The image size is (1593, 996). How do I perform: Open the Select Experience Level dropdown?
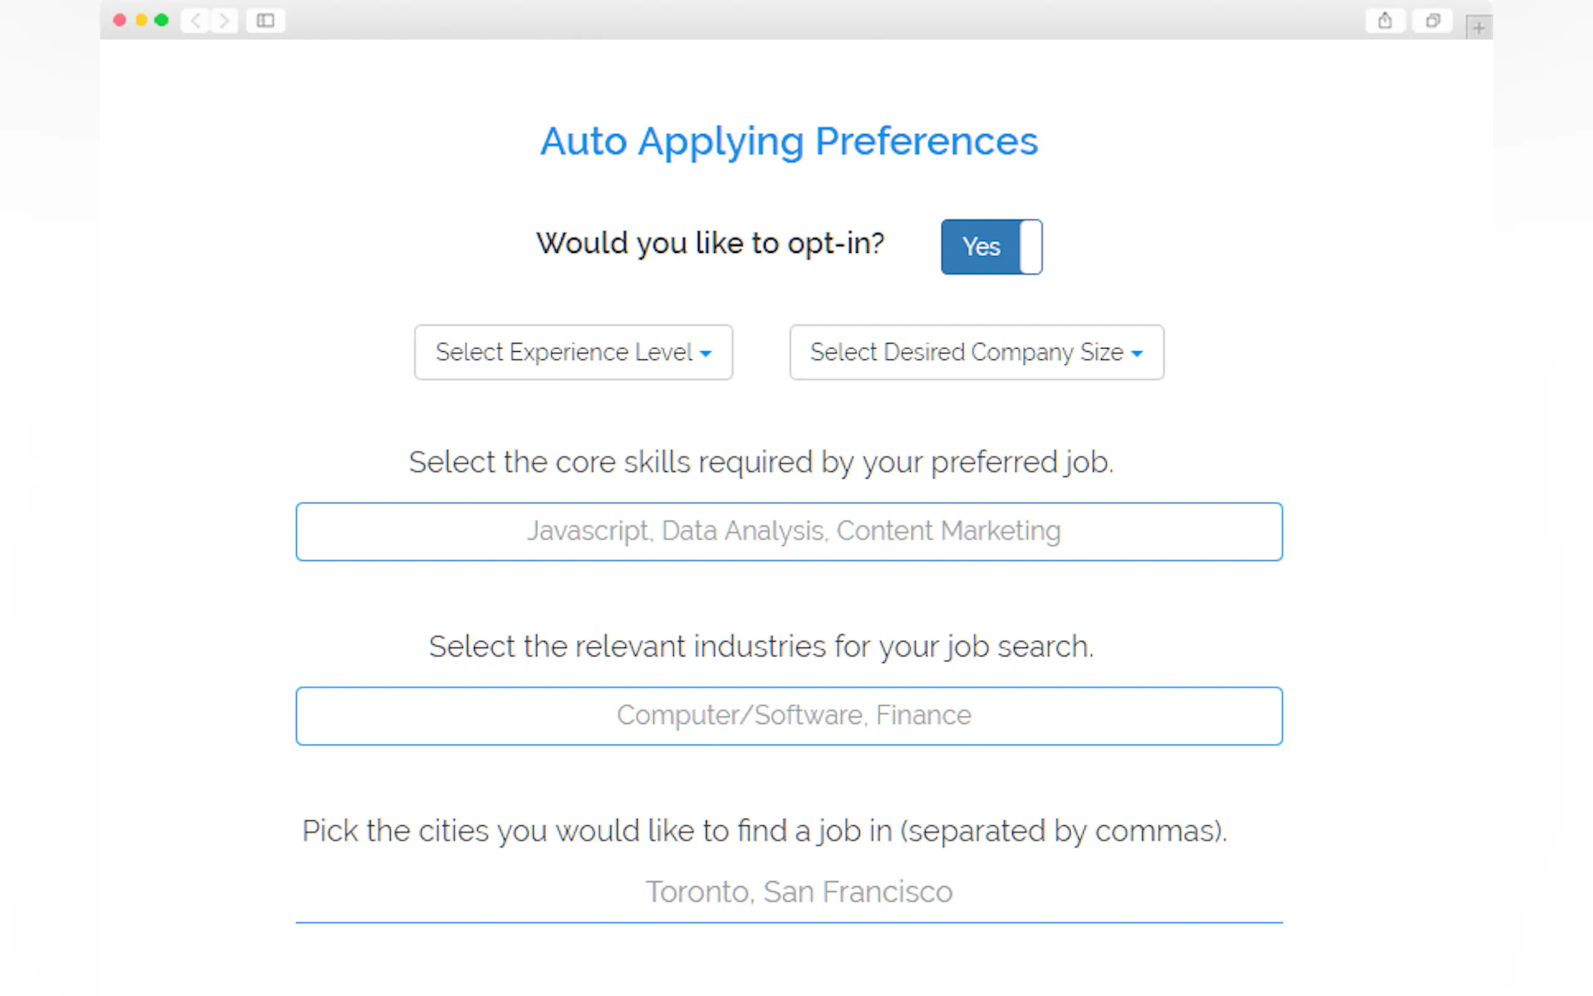pos(573,352)
